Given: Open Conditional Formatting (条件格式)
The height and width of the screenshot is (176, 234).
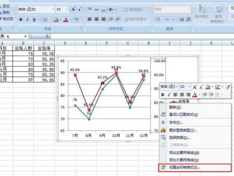Looking at the screenshot, I should click(202, 13).
